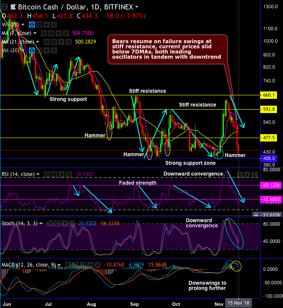Expand the Stoch (14, 3, 3) dropdown arrow
The height and width of the screenshot is (308, 283).
(x=41, y=223)
